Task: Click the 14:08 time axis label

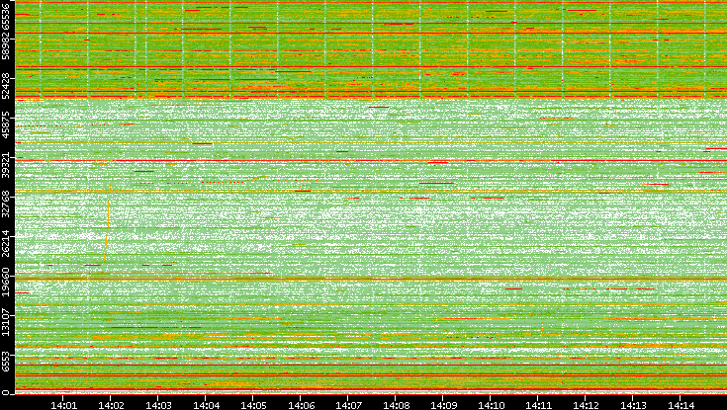Action: coord(396,404)
